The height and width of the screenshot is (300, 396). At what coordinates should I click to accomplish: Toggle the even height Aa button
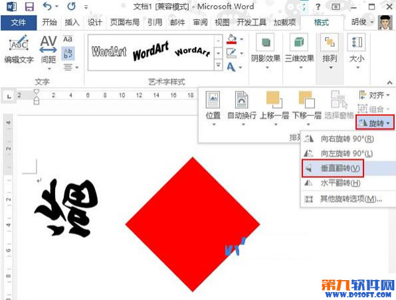pyautogui.click(x=68, y=39)
